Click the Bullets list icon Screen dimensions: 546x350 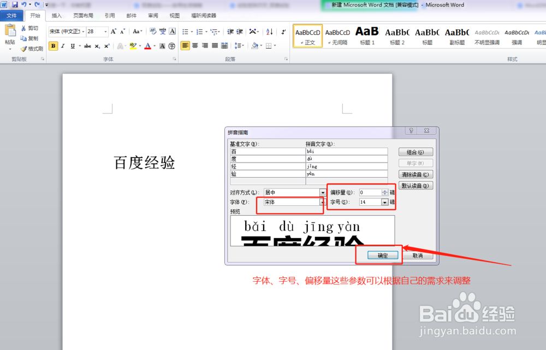(185, 32)
